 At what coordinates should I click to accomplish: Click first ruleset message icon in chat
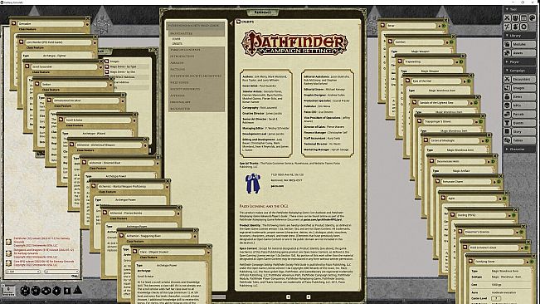pos(8,242)
